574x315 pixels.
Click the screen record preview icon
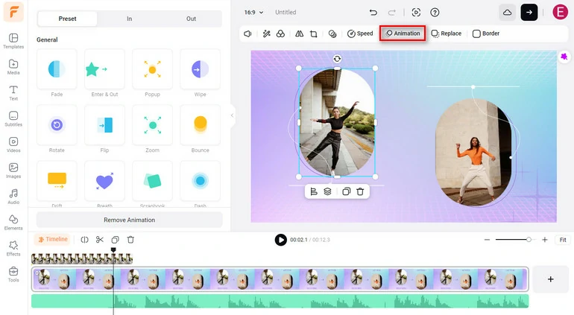416,13
